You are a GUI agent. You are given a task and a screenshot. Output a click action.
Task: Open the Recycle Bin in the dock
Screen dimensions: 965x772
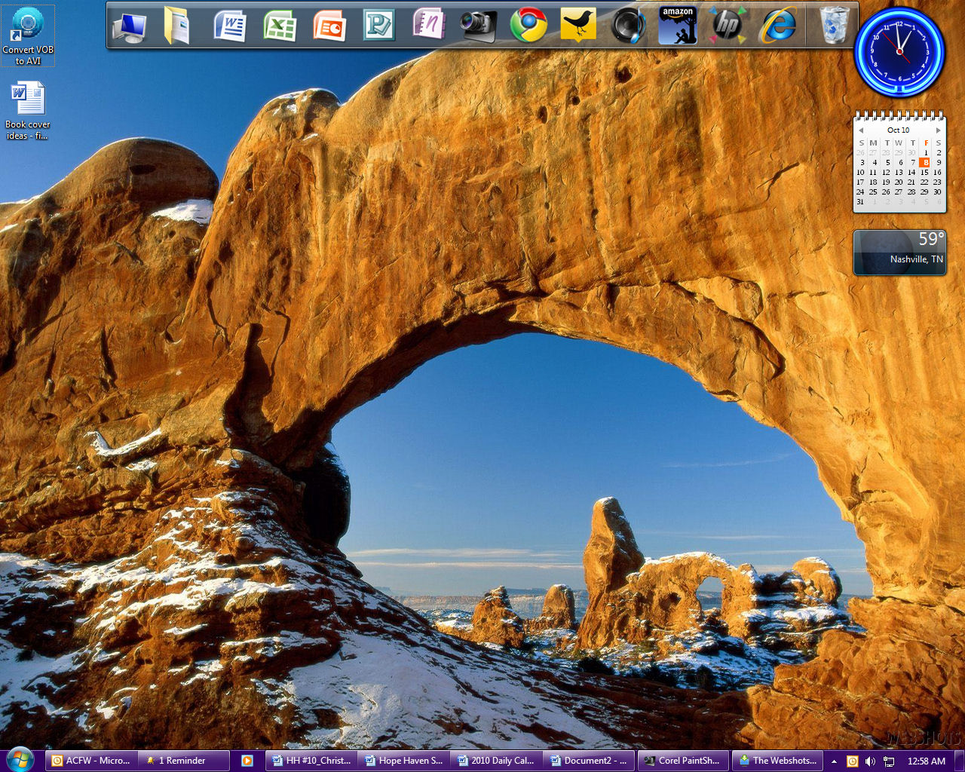(x=834, y=26)
